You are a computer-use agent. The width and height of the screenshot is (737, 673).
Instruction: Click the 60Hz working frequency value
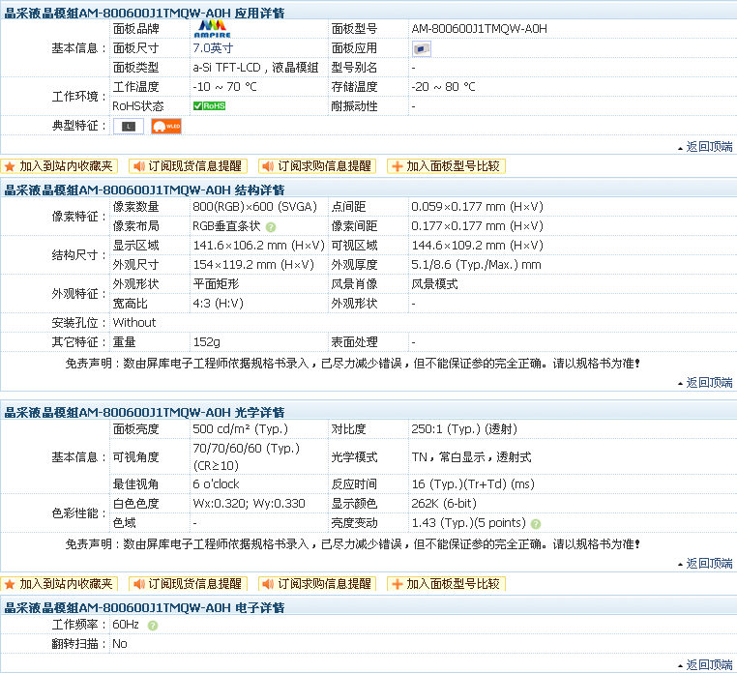point(126,625)
